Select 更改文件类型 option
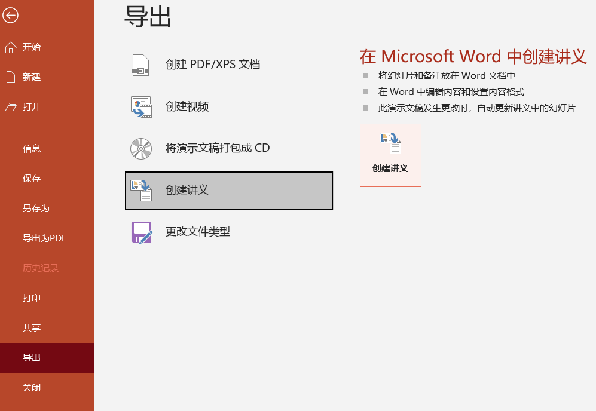The image size is (596, 411). point(229,232)
